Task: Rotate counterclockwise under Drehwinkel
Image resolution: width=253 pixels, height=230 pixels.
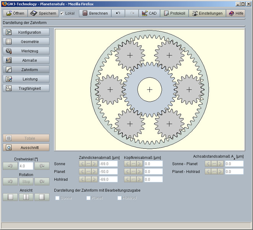Action: click(x=10, y=166)
